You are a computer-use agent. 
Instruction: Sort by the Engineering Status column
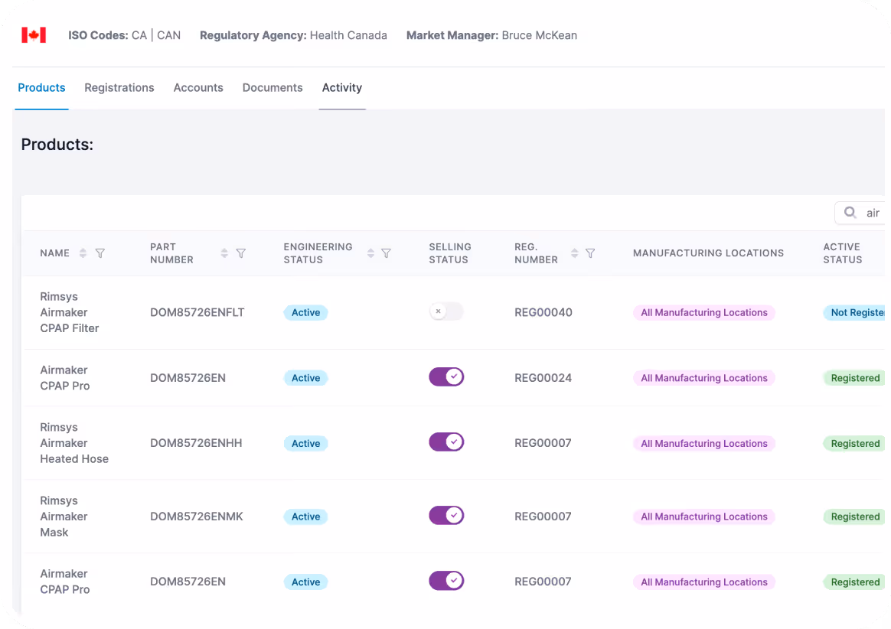(x=370, y=253)
